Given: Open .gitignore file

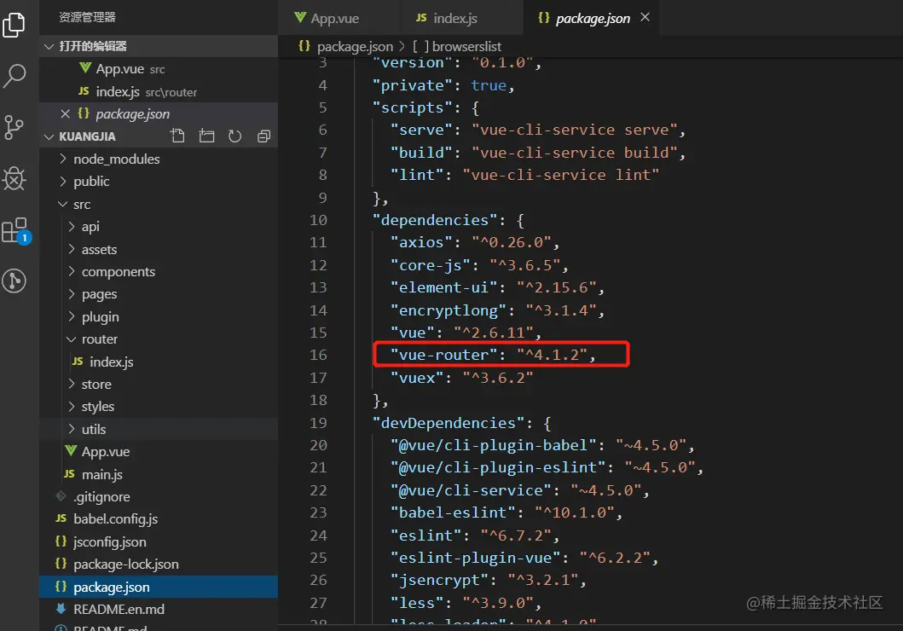Looking at the screenshot, I should coord(159,496).
